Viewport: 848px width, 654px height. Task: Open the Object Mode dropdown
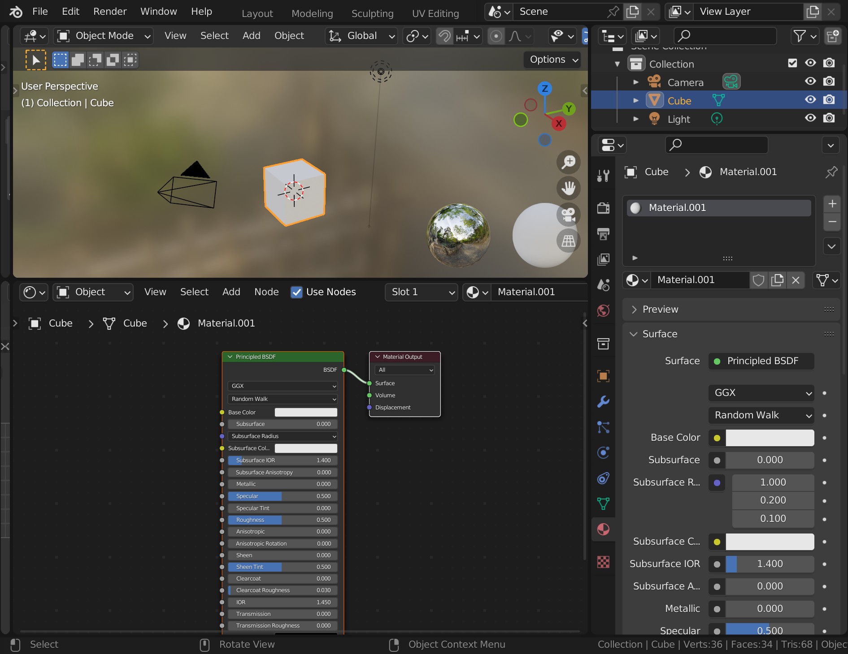104,36
